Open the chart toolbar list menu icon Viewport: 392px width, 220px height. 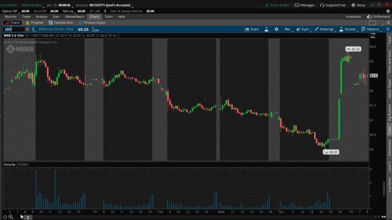tap(388, 29)
